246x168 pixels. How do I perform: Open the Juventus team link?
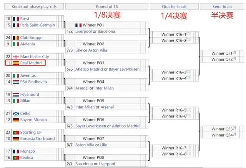28,75
